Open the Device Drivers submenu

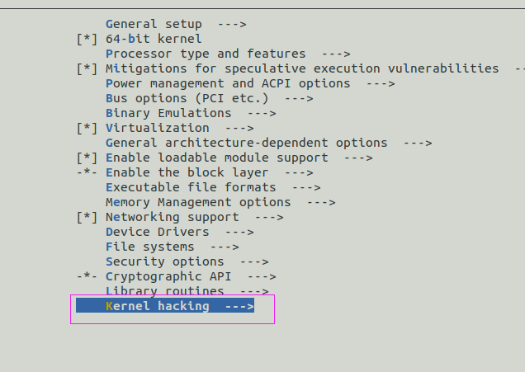point(179,232)
